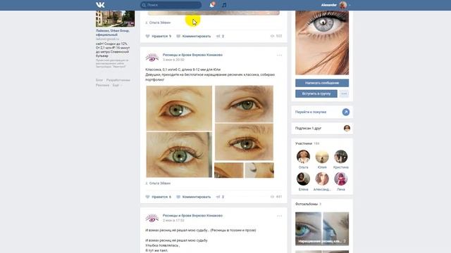Viewport: 451px width, 253px height.
Task: Open the music player note icon
Action: [x=224, y=5]
